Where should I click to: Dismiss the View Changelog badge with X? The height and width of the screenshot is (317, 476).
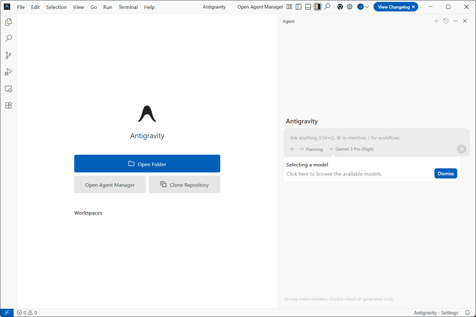click(413, 7)
